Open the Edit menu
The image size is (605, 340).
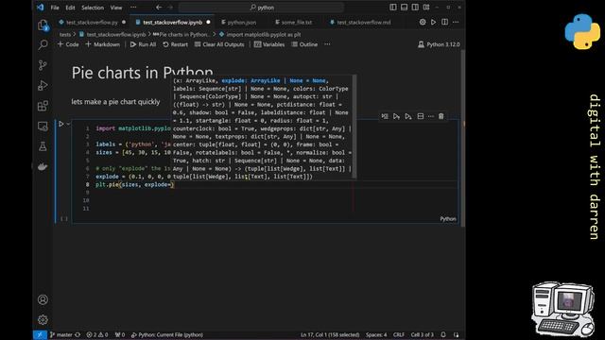pos(70,8)
